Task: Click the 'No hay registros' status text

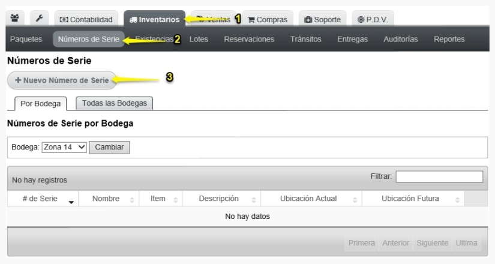Action: tap(40, 180)
